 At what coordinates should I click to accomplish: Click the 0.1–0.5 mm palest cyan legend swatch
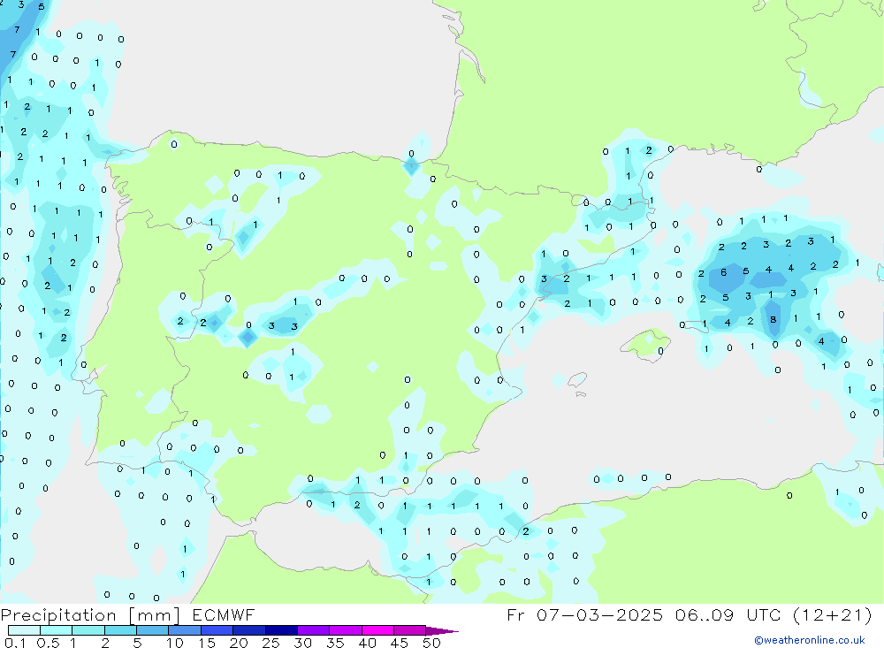point(24,630)
